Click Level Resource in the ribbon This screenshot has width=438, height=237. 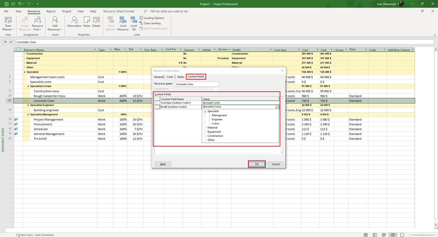point(123,24)
